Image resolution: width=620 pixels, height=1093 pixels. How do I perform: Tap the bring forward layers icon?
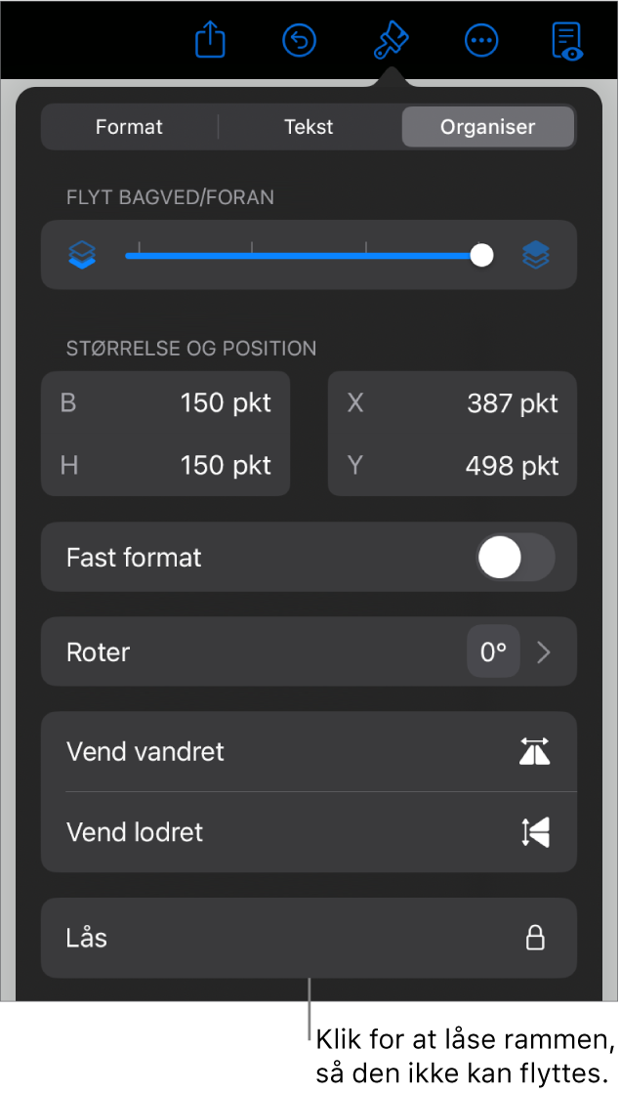[536, 255]
